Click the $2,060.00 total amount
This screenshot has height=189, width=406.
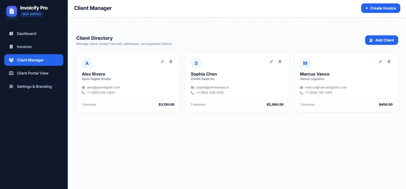(275, 105)
